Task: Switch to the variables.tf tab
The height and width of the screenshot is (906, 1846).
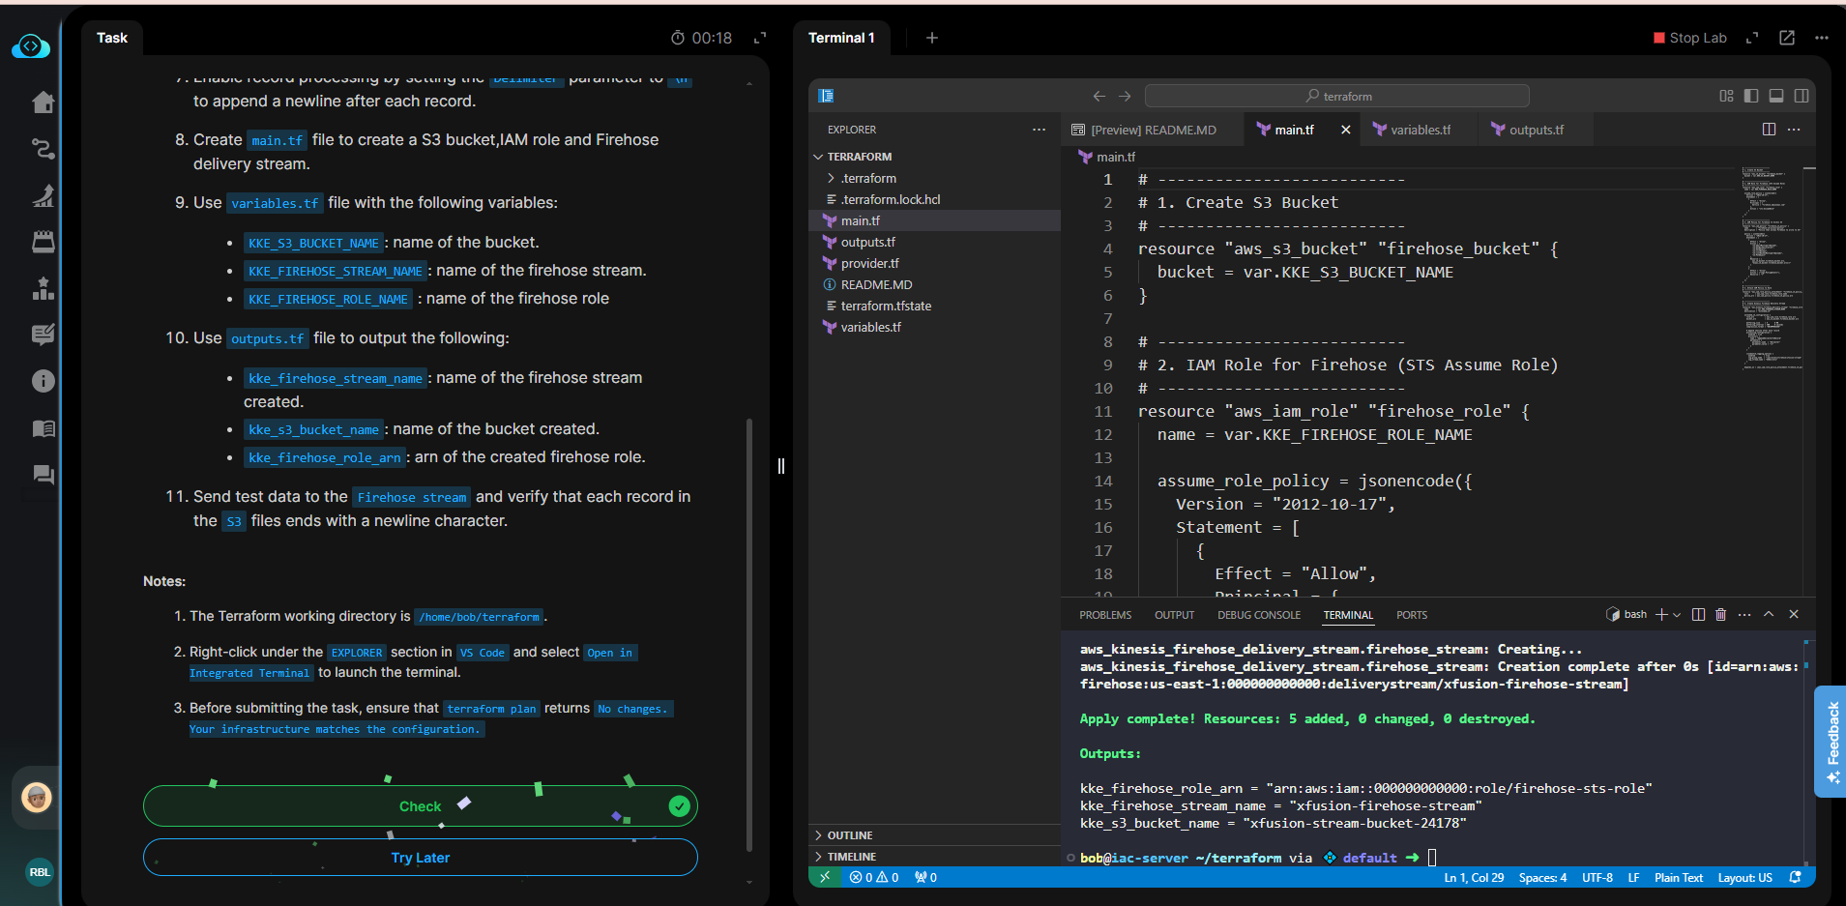Action: click(1420, 130)
